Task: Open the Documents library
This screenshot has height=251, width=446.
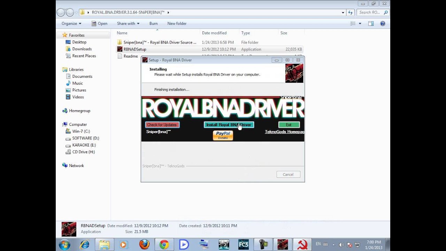Action: (x=82, y=76)
